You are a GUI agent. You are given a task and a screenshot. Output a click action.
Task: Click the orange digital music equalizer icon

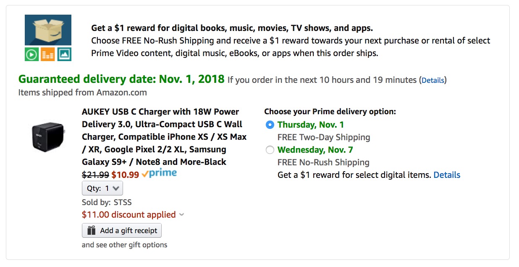(48, 54)
